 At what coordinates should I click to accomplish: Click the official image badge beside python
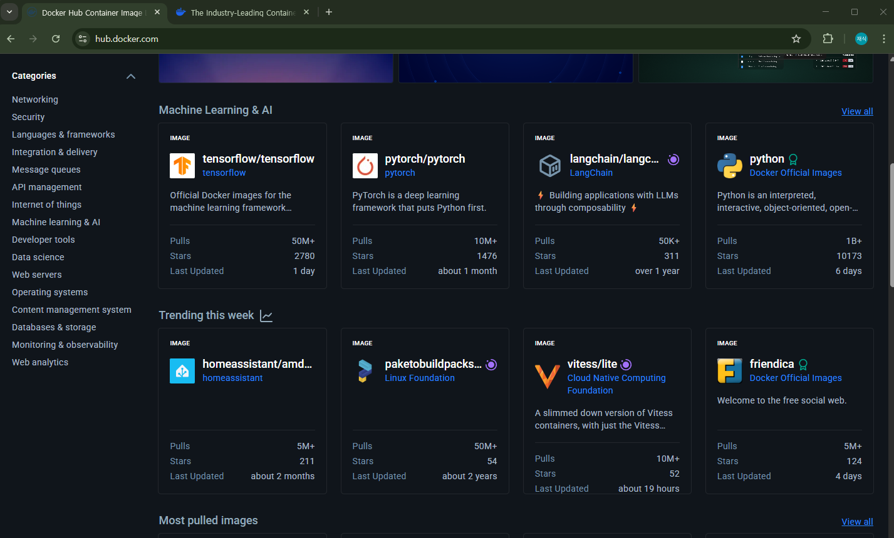click(x=793, y=160)
